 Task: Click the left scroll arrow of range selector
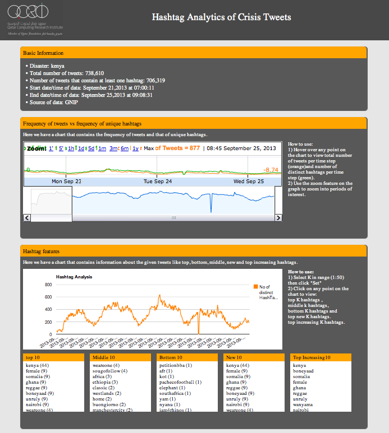tap(27, 217)
